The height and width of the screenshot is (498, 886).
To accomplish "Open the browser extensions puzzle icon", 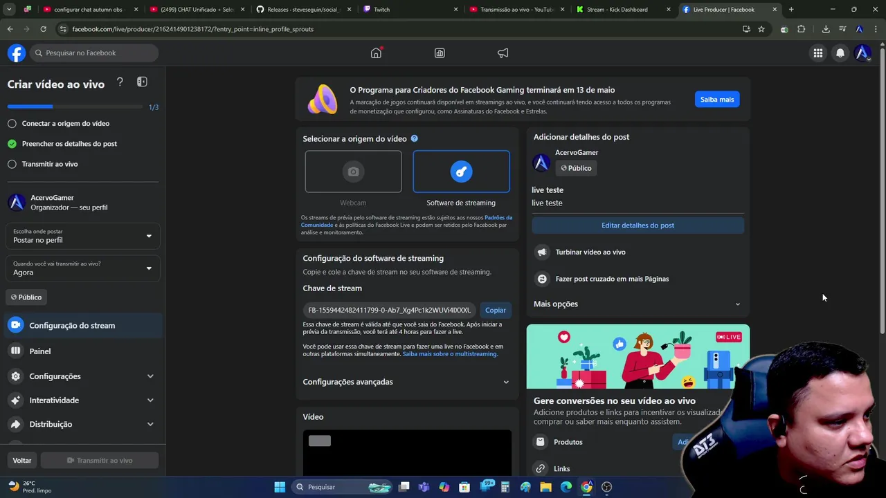I will pyautogui.click(x=802, y=29).
